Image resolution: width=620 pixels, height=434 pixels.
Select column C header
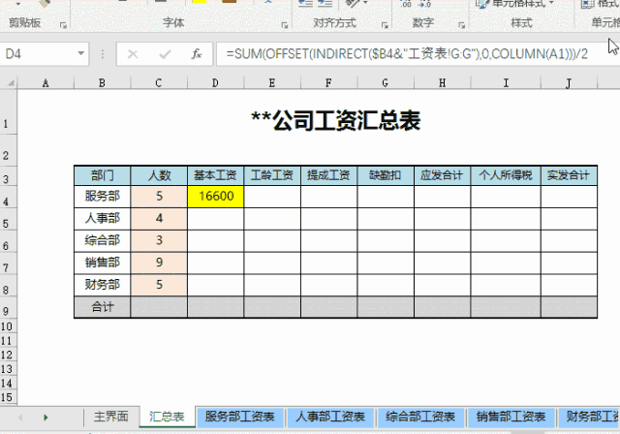pyautogui.click(x=159, y=83)
